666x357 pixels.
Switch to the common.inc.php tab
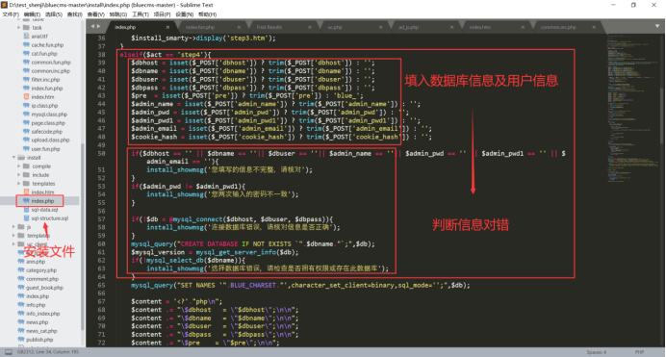558,27
